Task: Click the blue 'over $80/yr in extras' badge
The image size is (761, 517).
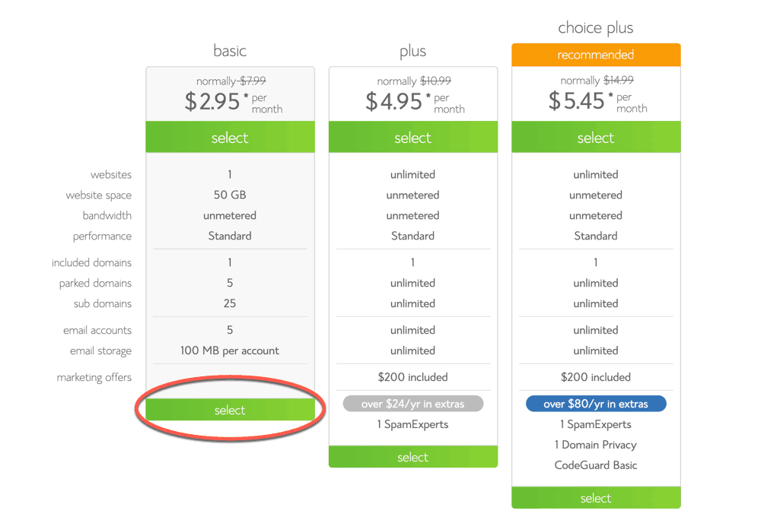Action: (x=596, y=404)
